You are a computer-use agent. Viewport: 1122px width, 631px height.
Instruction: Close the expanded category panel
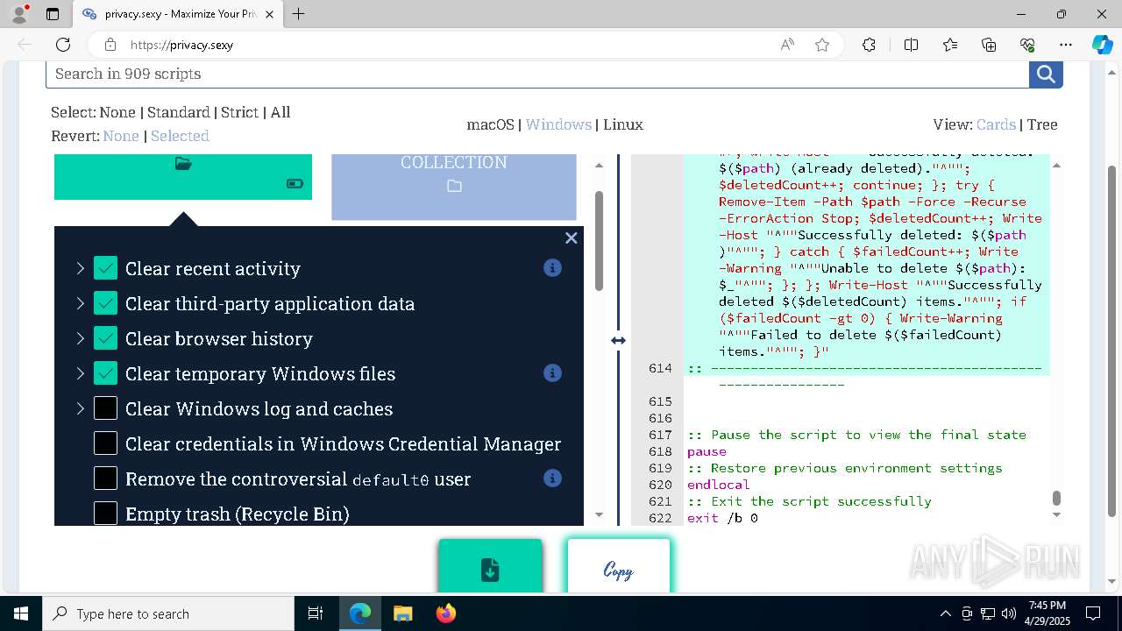tap(572, 238)
